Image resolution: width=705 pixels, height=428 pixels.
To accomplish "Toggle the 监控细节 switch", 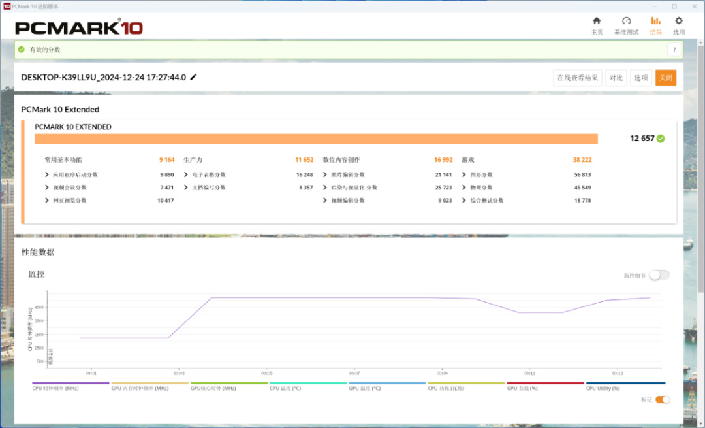I will 659,275.
